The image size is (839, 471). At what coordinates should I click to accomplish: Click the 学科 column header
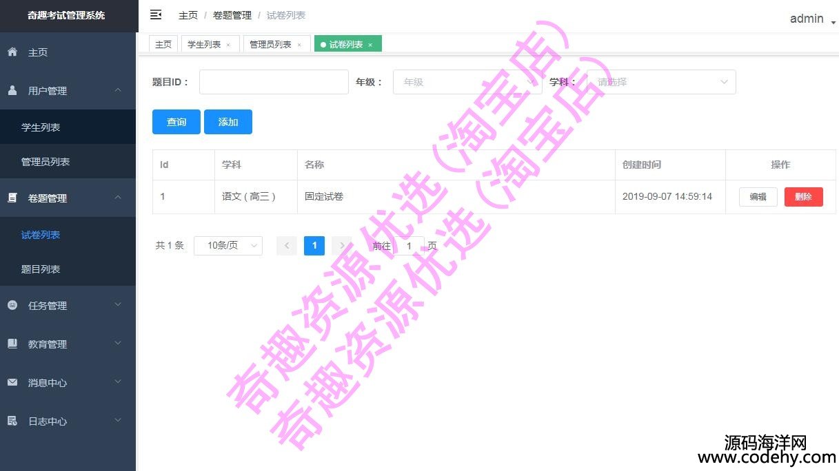coord(256,165)
